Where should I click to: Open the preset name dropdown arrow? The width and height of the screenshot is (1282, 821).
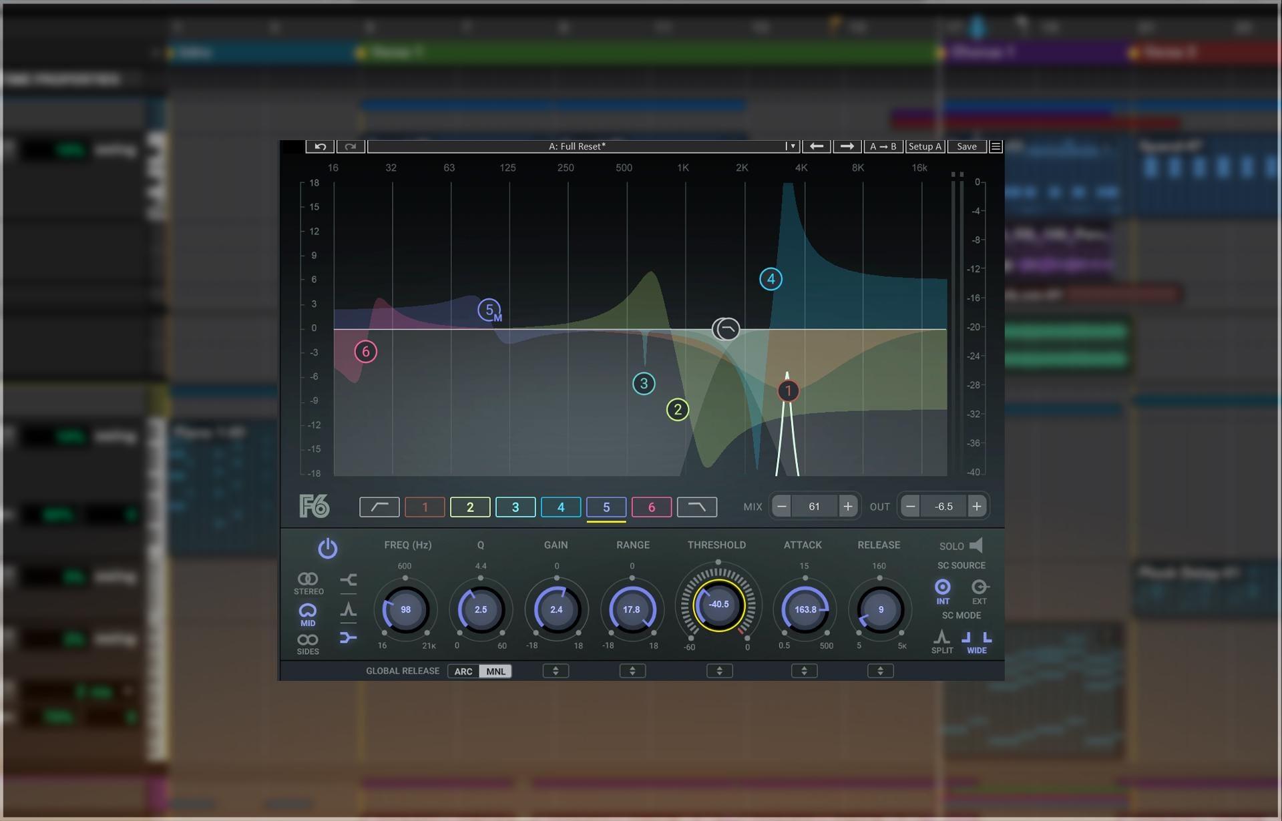click(792, 146)
